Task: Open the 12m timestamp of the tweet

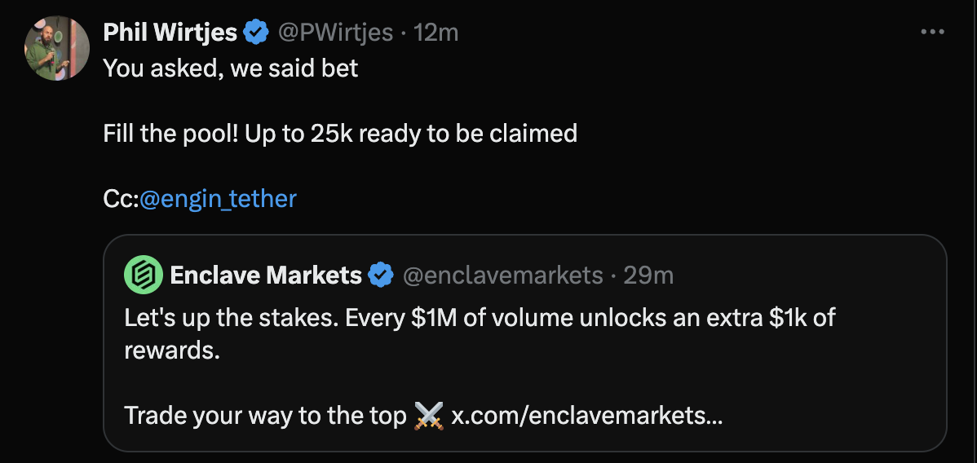Action: pos(436,33)
